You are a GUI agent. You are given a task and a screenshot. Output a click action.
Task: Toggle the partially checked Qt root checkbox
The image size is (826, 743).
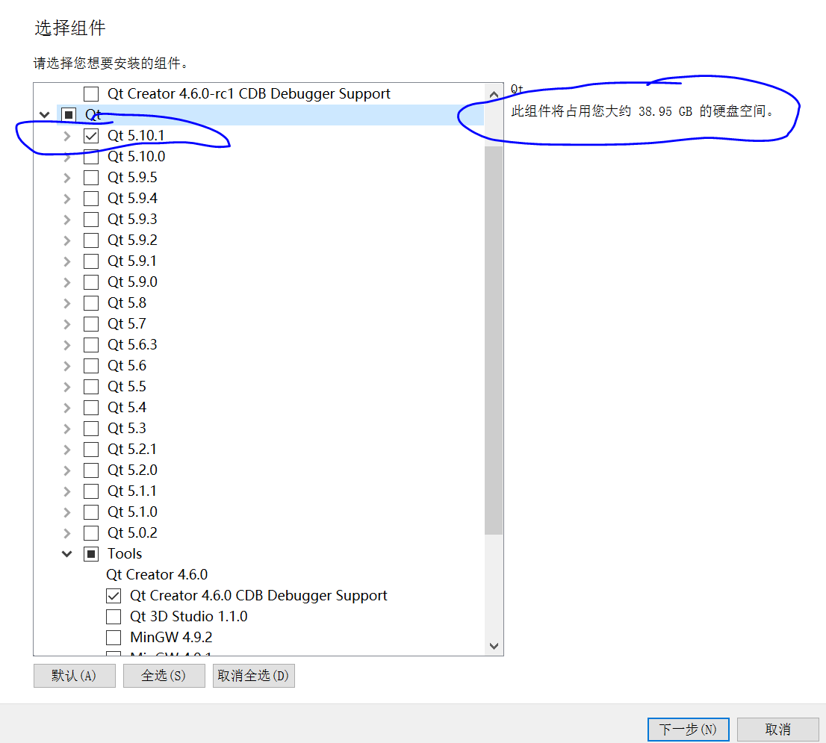pyautogui.click(x=69, y=115)
